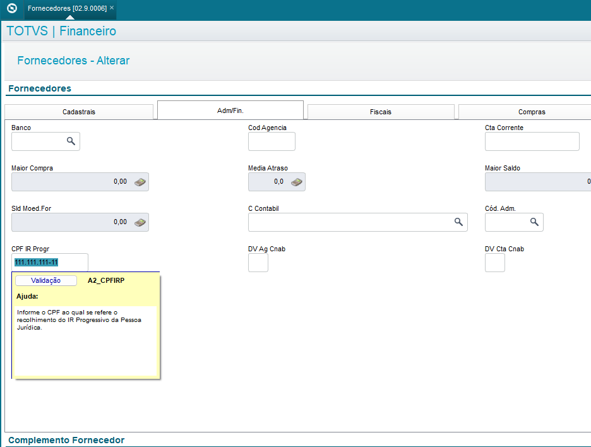Open the Banco lookup magnifier
Screen dimensions: 591x447
(71, 141)
